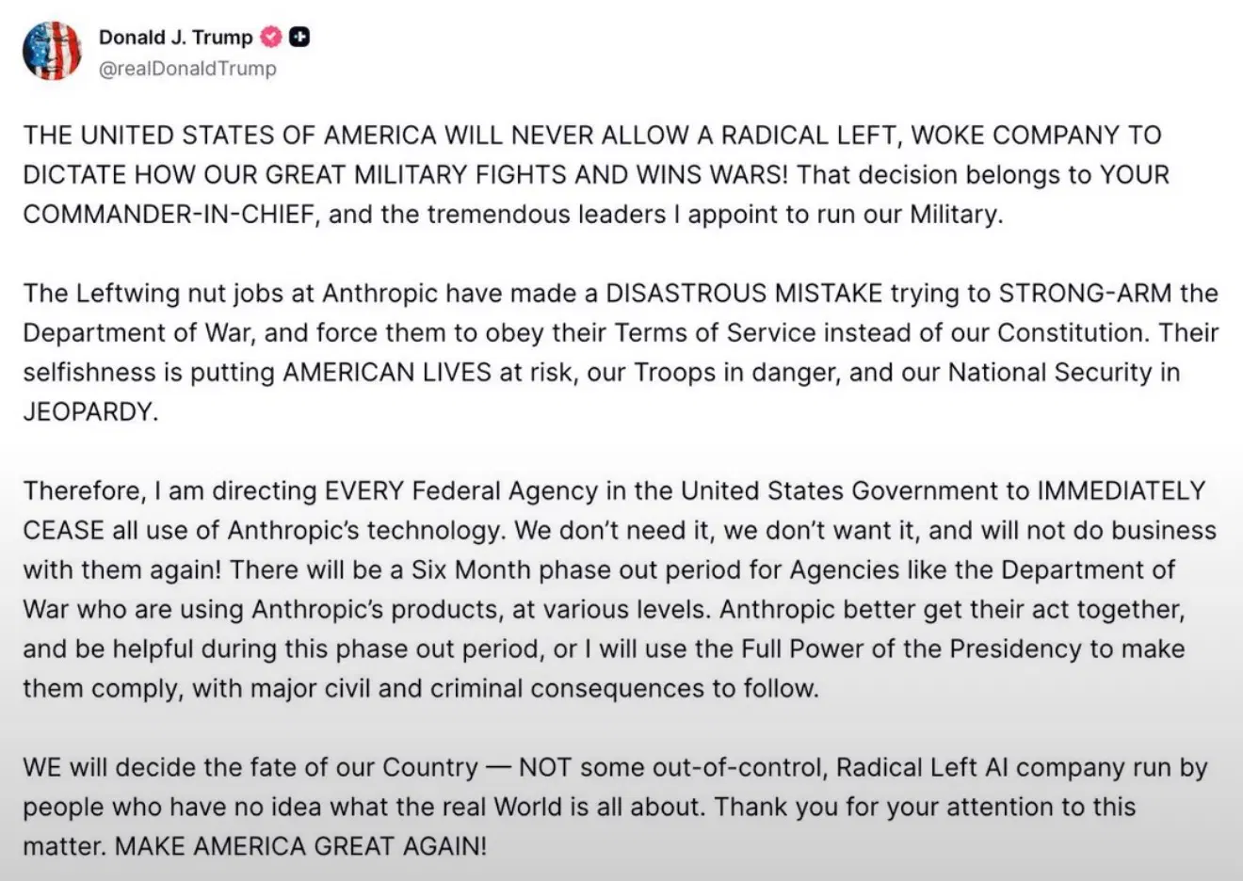Click the words "DISASTROUS MISTAKE" in the post
The height and width of the screenshot is (881, 1243).
(x=743, y=294)
